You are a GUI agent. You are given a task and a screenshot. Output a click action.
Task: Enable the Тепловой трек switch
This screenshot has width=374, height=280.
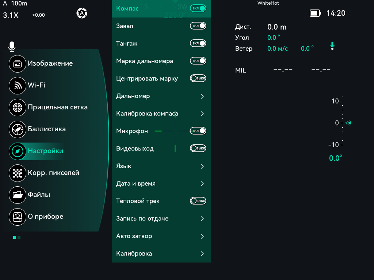pyautogui.click(x=198, y=201)
